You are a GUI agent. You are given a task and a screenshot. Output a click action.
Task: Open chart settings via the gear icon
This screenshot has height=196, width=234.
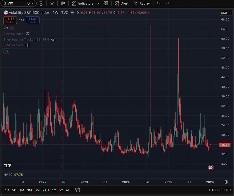click(226, 181)
